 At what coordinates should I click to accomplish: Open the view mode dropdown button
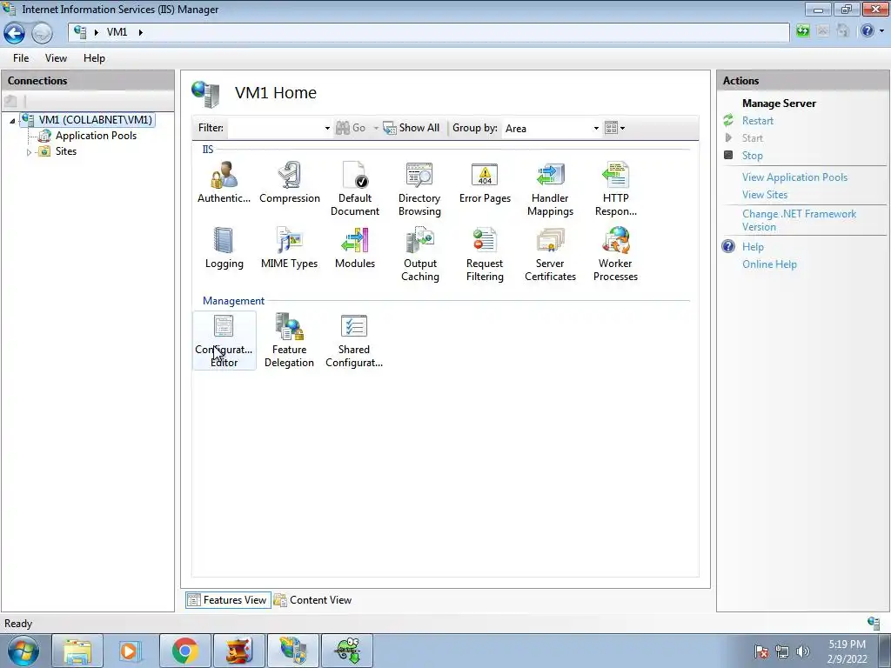[615, 128]
